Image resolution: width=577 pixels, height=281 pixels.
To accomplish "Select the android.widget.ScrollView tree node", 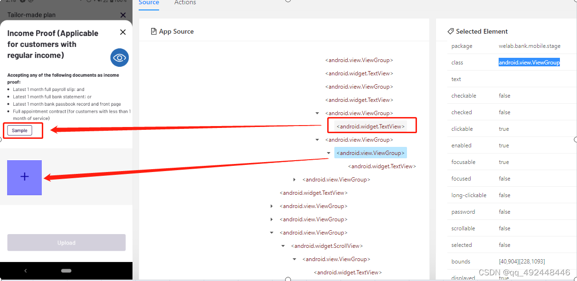I will coord(326,245).
